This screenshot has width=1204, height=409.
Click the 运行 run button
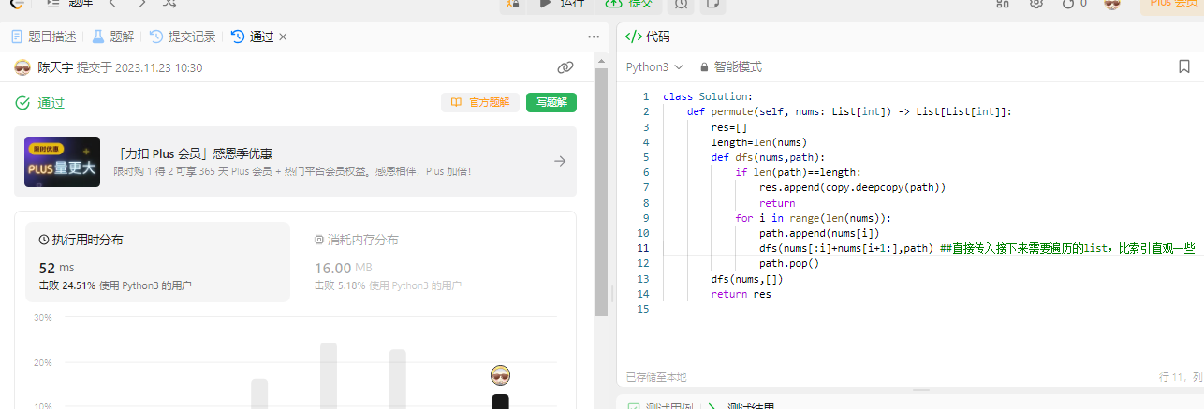point(560,5)
